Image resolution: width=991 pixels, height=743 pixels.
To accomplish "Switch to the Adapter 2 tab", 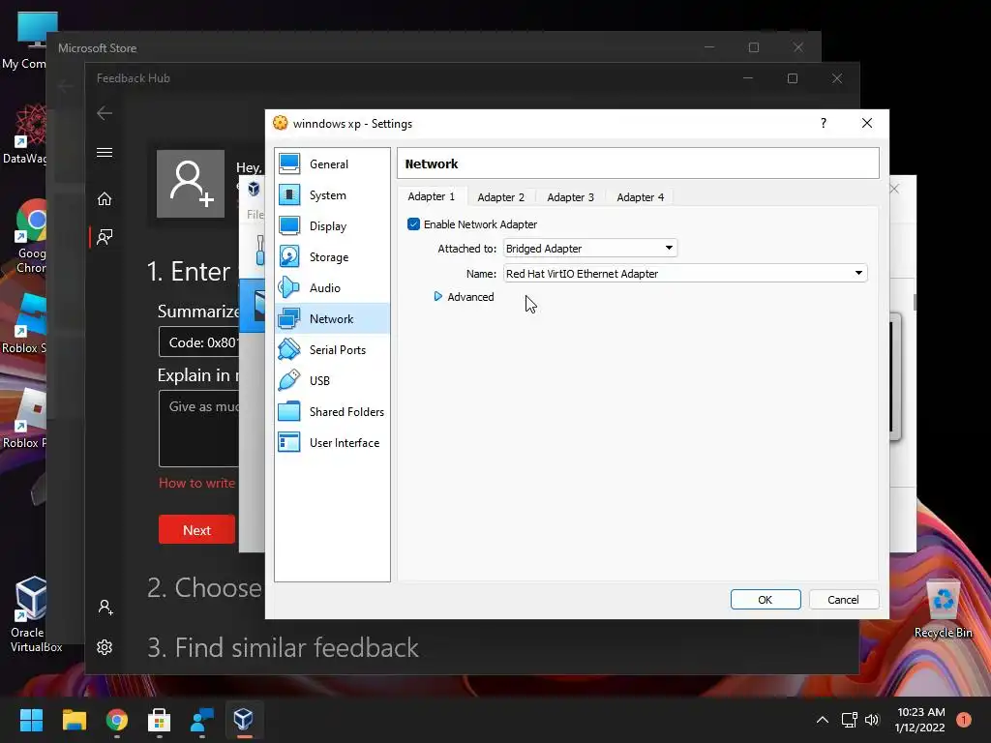I will [x=501, y=197].
